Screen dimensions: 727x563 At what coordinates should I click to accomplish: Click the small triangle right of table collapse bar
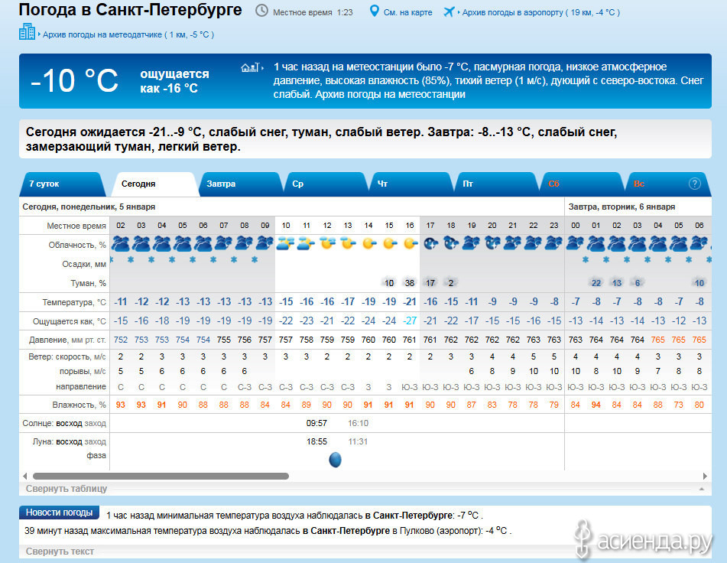pyautogui.click(x=701, y=488)
